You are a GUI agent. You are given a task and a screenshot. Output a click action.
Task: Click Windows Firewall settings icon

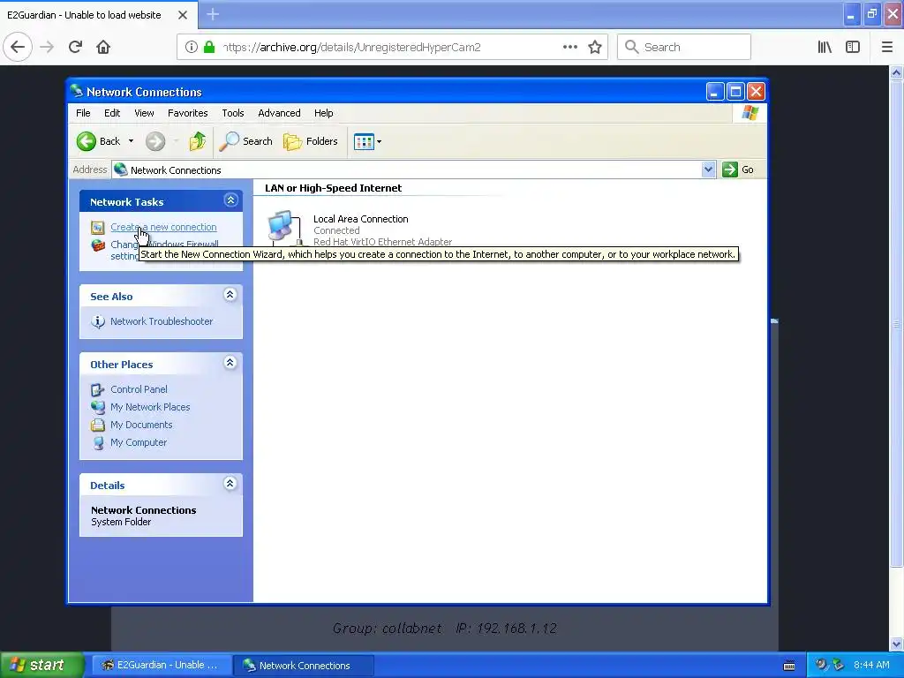click(98, 245)
